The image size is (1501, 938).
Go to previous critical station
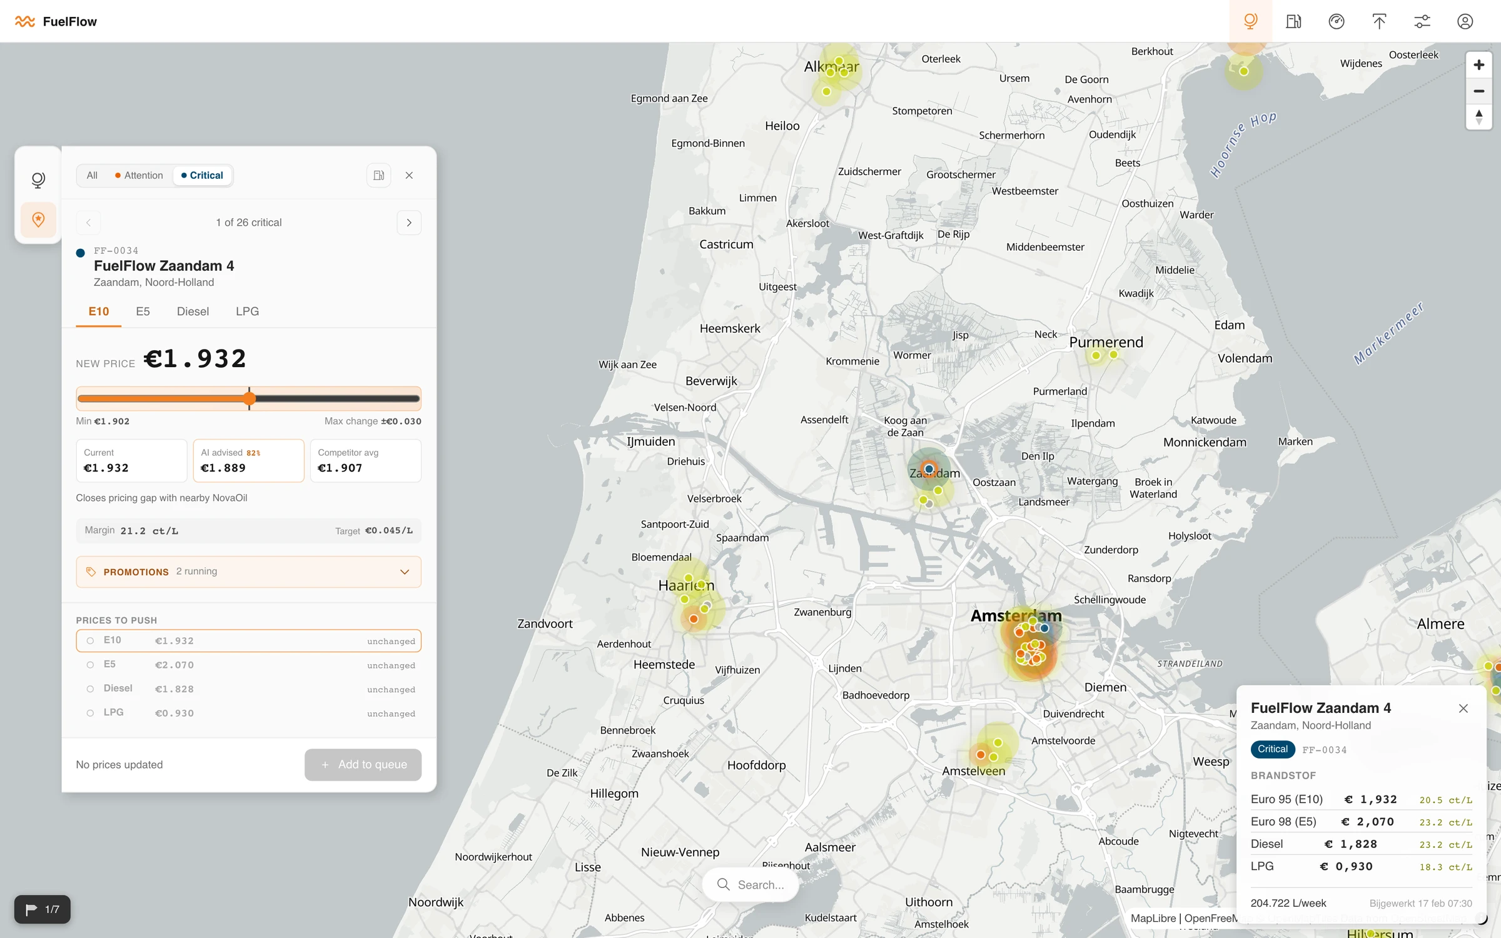(88, 223)
